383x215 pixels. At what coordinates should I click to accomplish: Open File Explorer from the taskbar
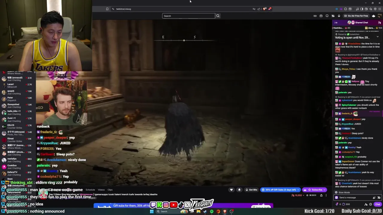(x=198, y=211)
